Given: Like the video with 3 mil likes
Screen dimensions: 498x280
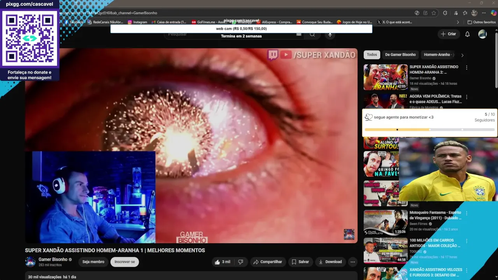Looking at the screenshot, I should (x=222, y=262).
